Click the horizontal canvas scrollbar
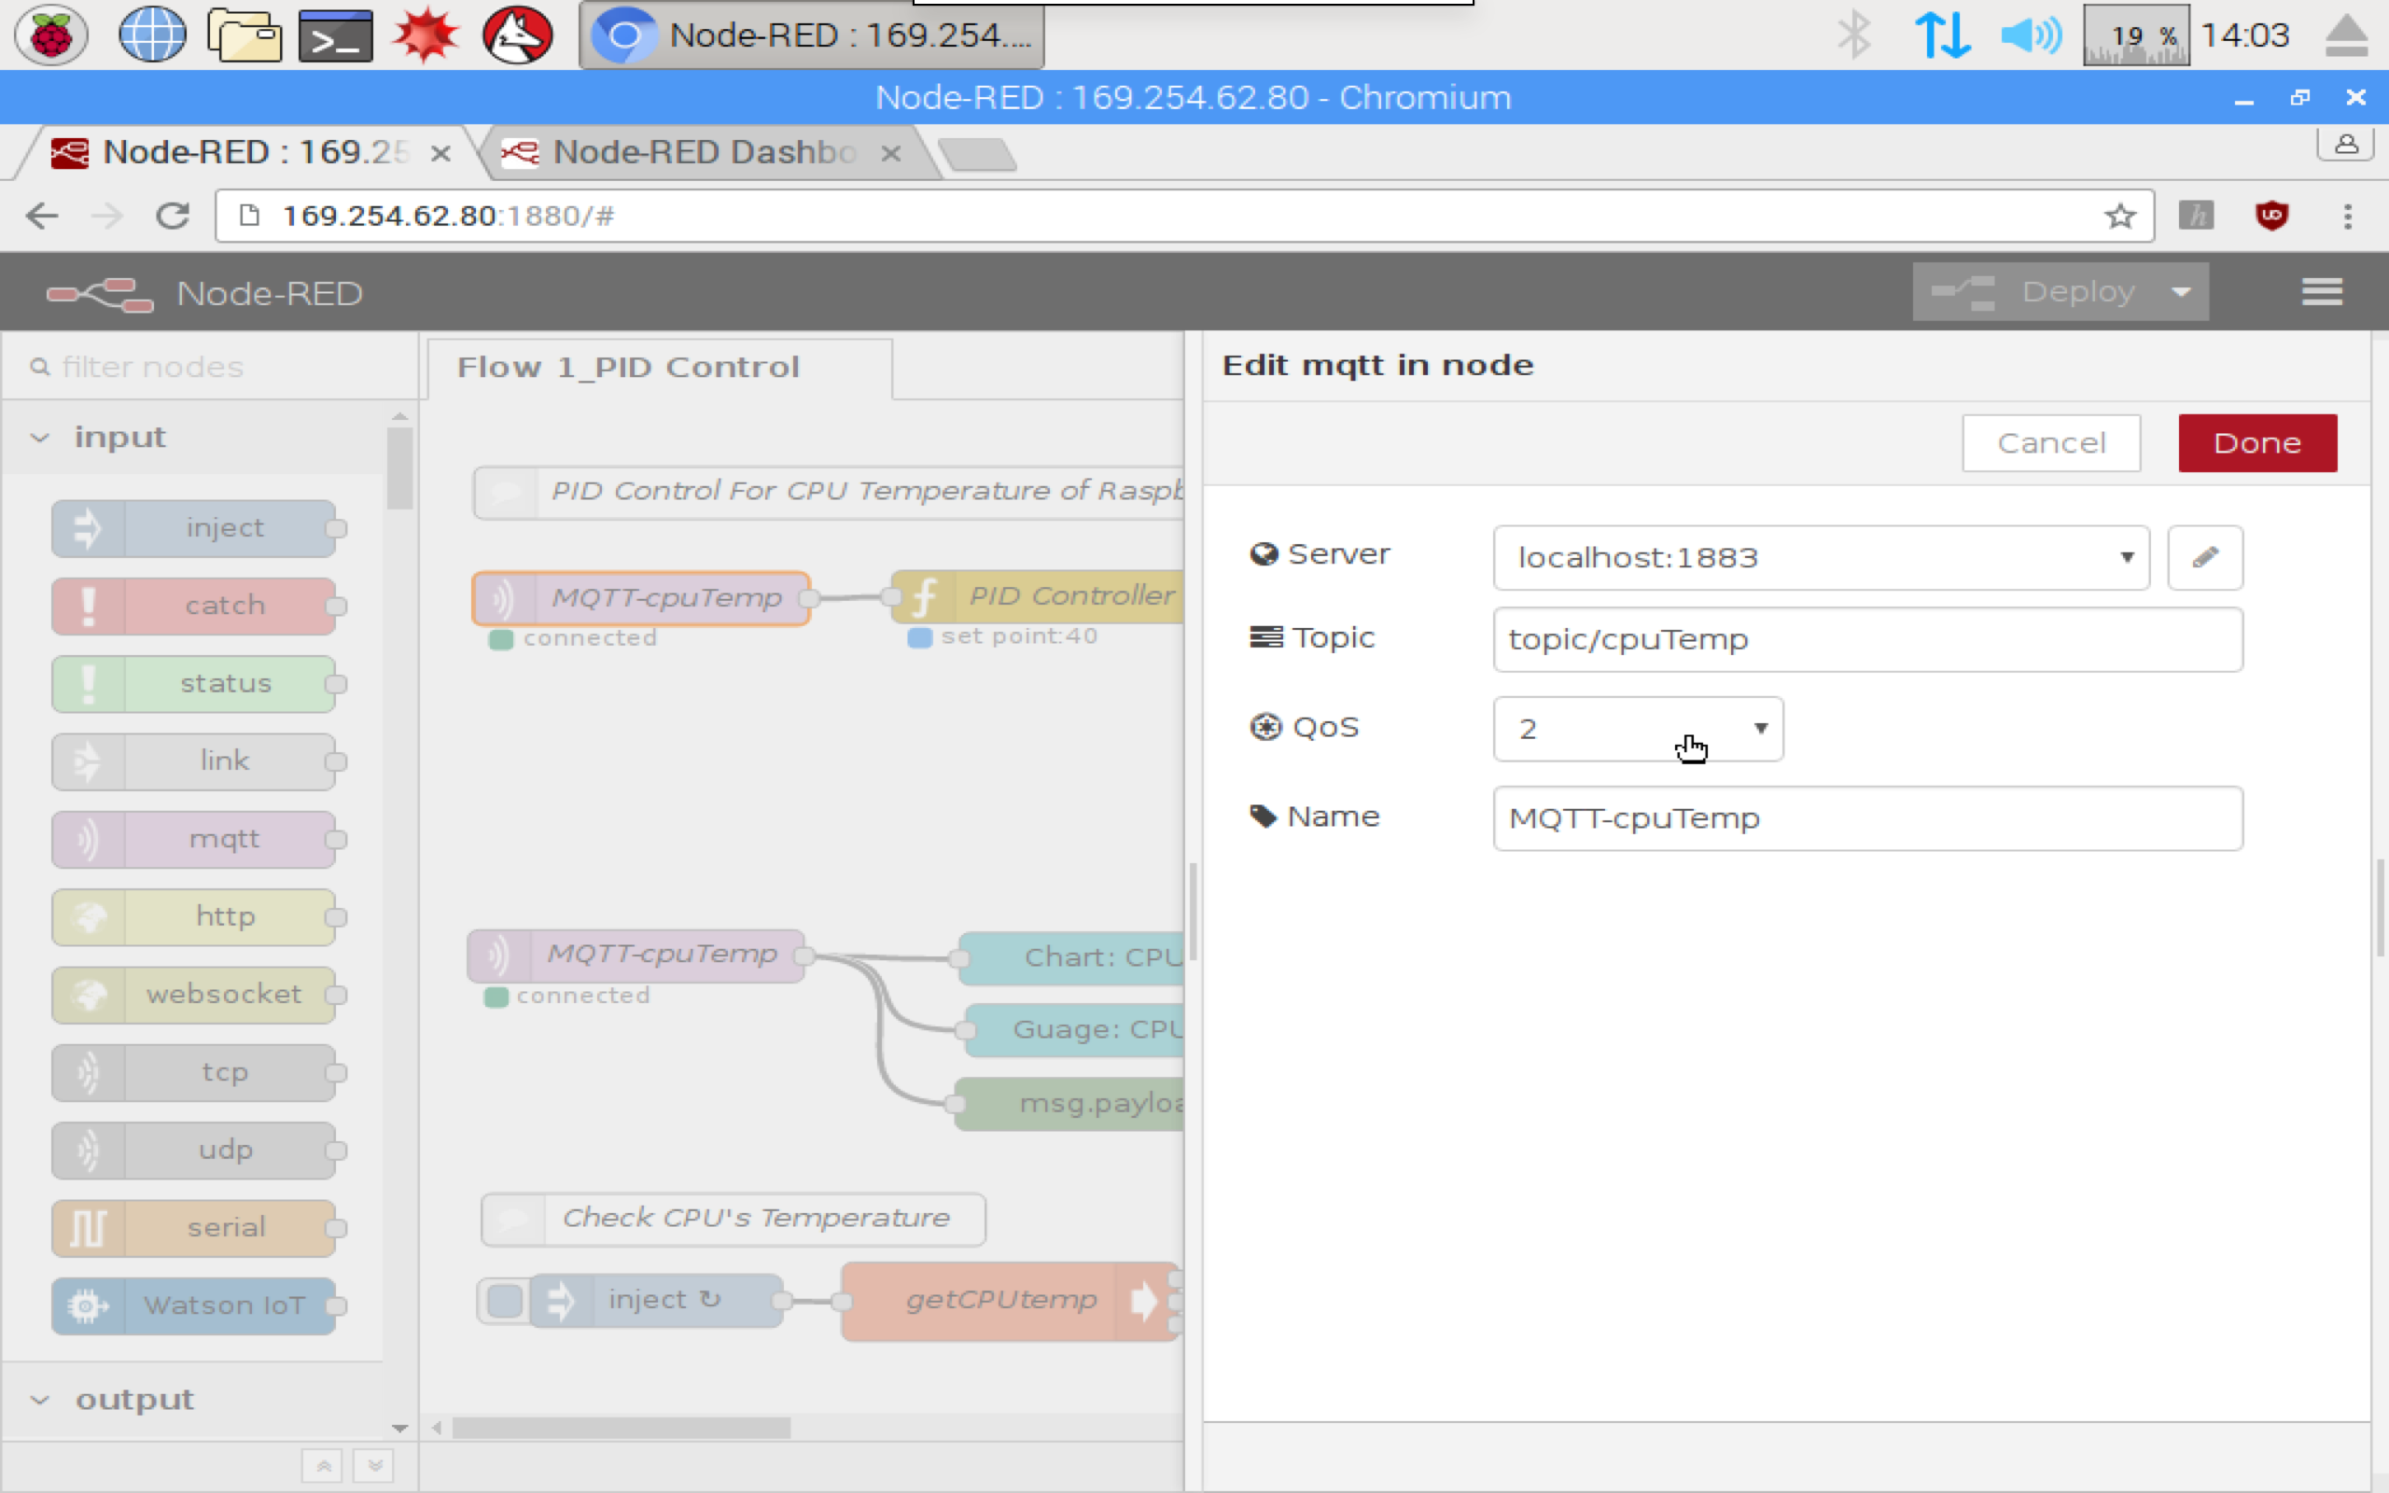Viewport: 2389px width, 1493px height. tap(621, 1428)
